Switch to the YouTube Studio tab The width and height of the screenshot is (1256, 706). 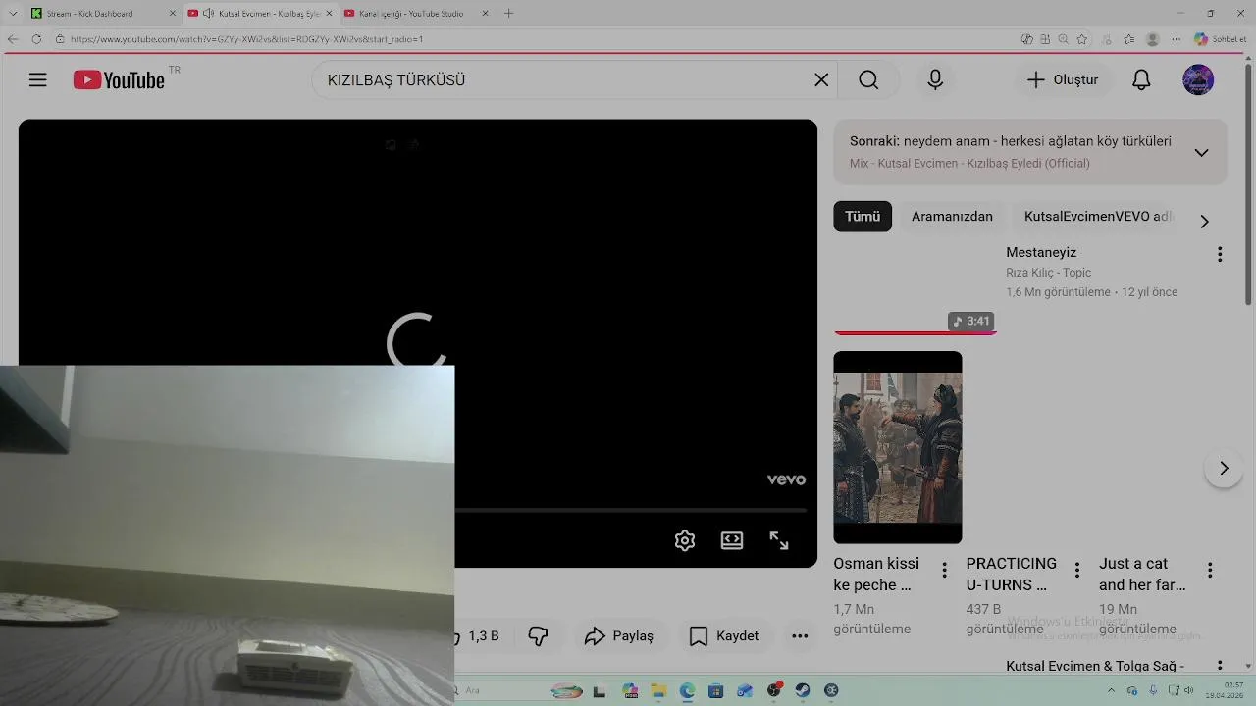[x=410, y=14]
